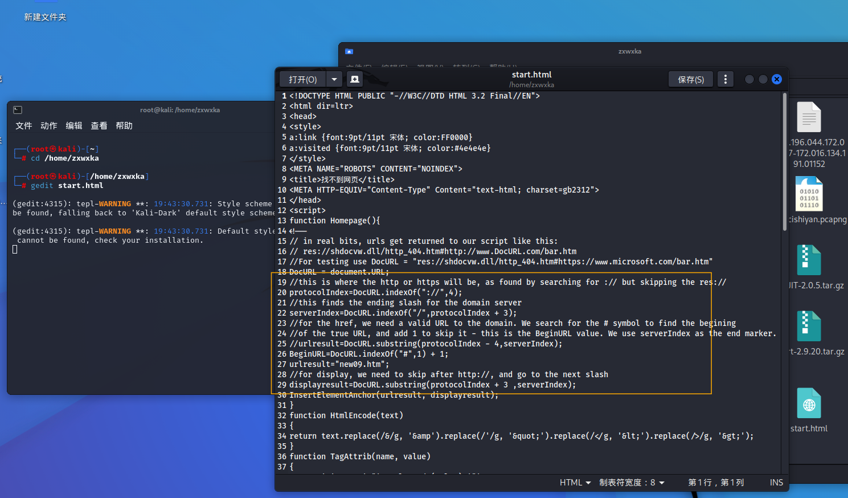848x498 pixels.
Task: Click gedit's vertical scrollbar thumb
Action: (784, 162)
